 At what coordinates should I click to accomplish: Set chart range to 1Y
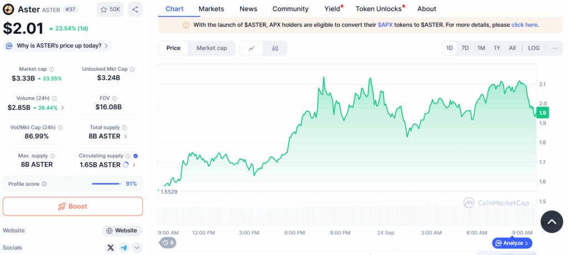(497, 48)
